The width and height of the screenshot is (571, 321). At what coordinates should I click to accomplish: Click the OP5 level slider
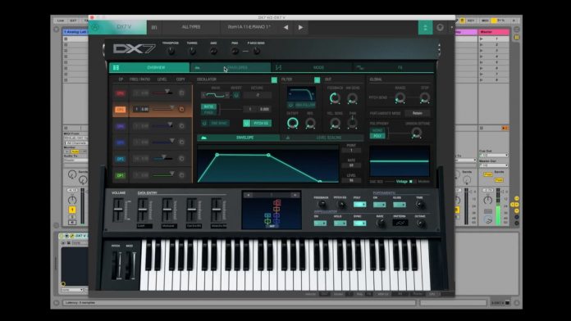click(x=162, y=109)
